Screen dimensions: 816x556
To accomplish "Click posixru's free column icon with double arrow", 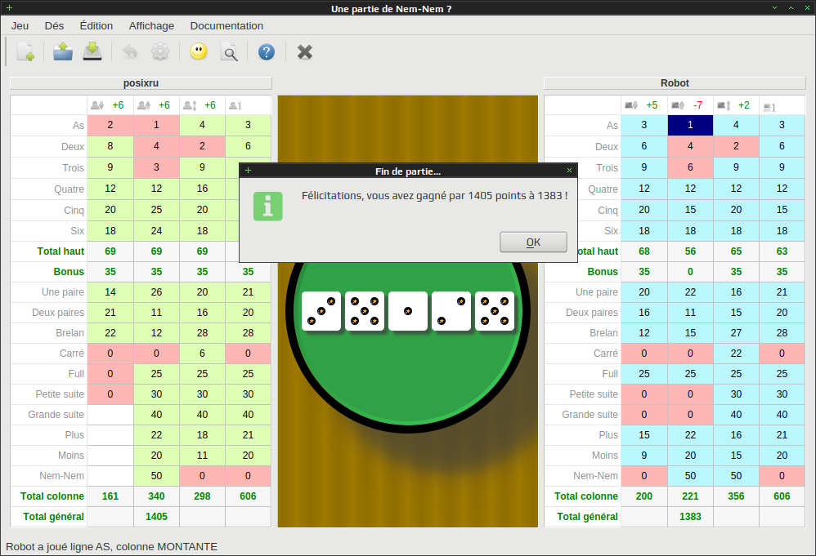I will click(x=190, y=105).
